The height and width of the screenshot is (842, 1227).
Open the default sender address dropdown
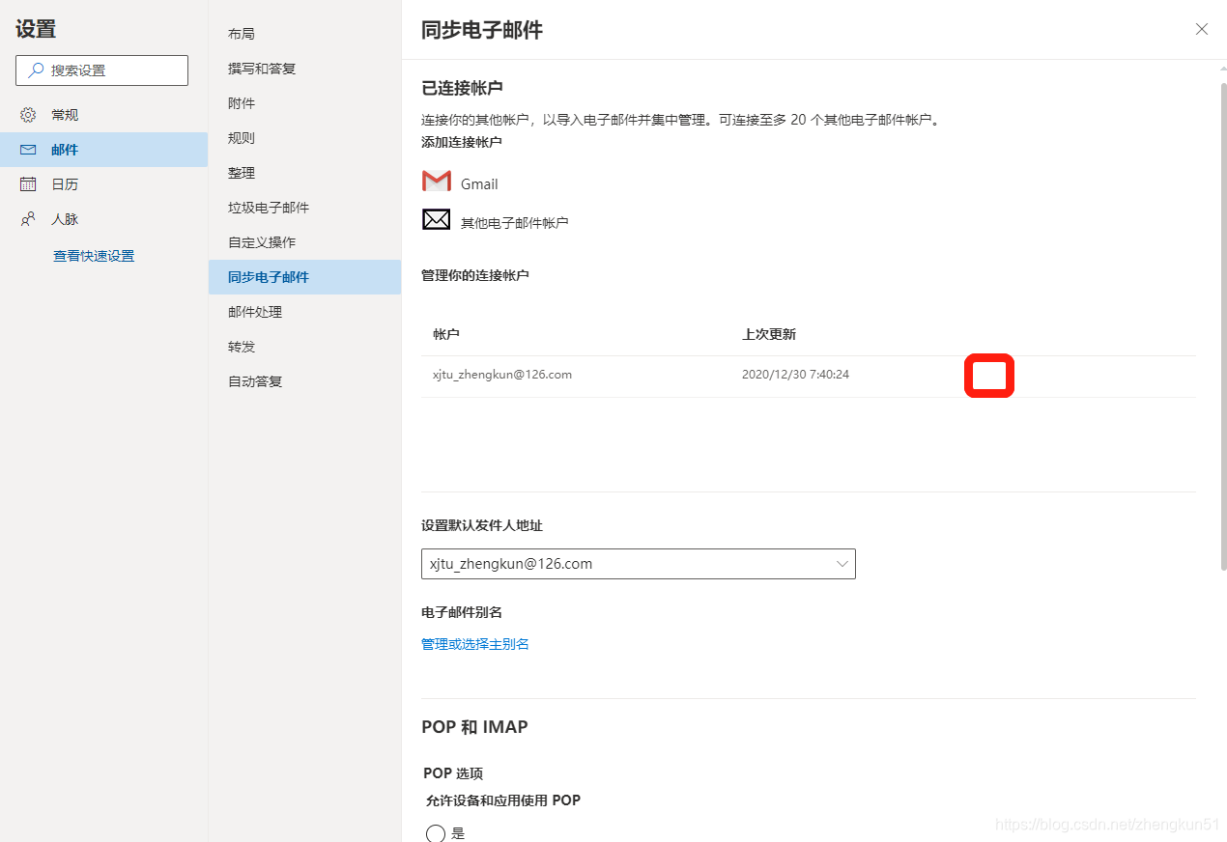tap(639, 564)
